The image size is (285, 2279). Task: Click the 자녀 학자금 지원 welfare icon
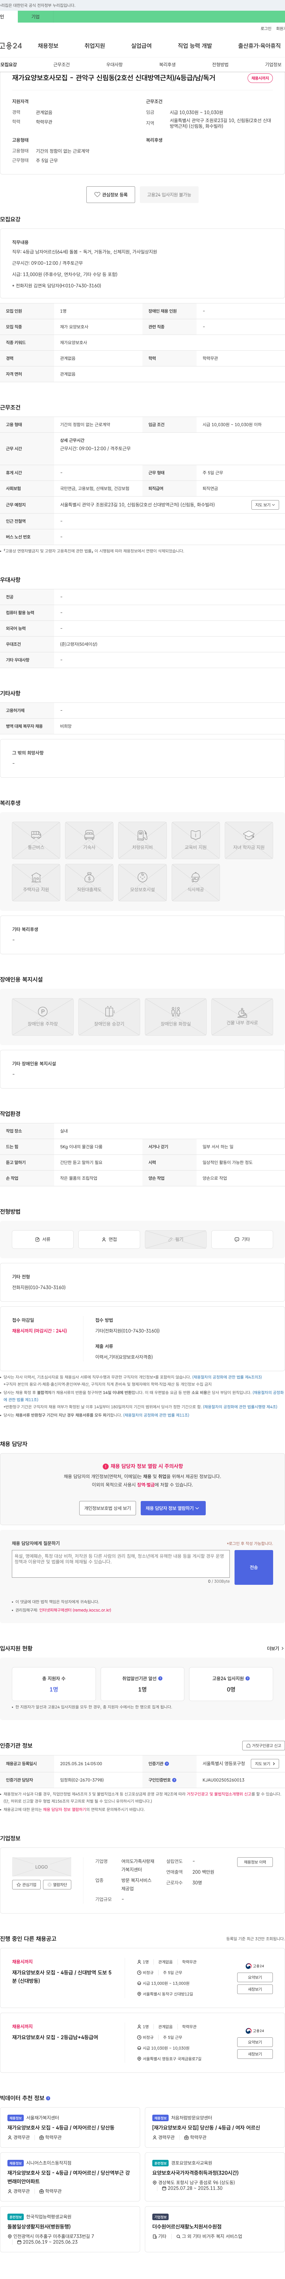click(249, 840)
